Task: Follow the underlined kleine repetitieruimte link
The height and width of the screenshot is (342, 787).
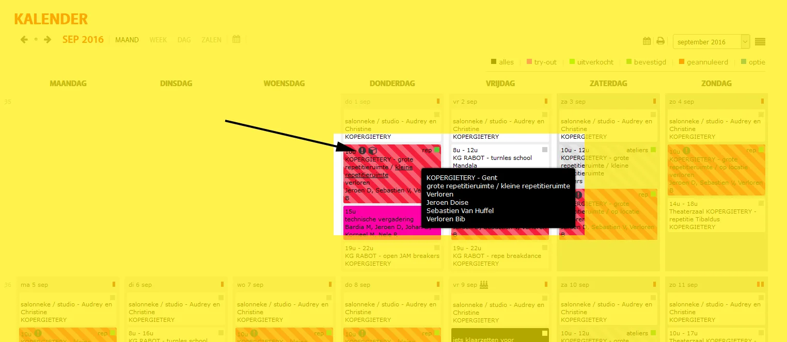Action: tap(380, 171)
